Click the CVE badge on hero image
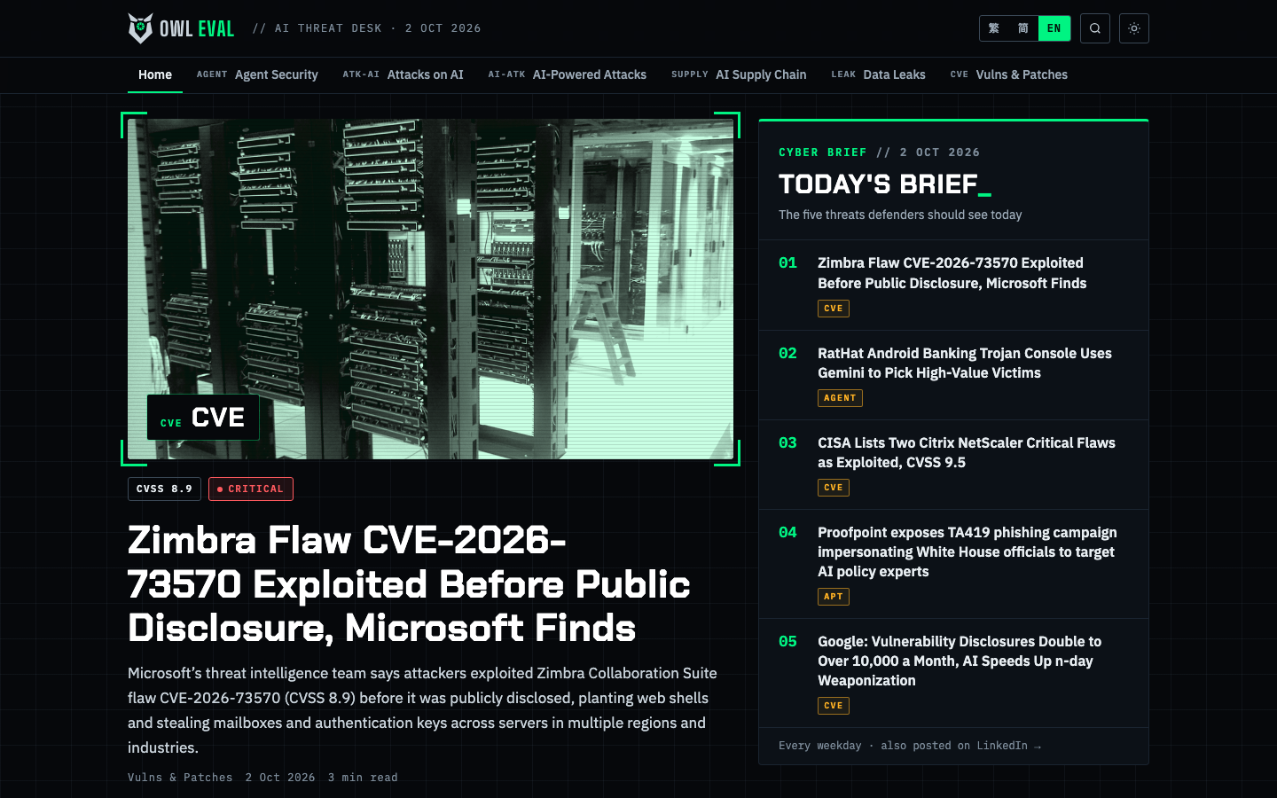The height and width of the screenshot is (798, 1277). coord(203,418)
